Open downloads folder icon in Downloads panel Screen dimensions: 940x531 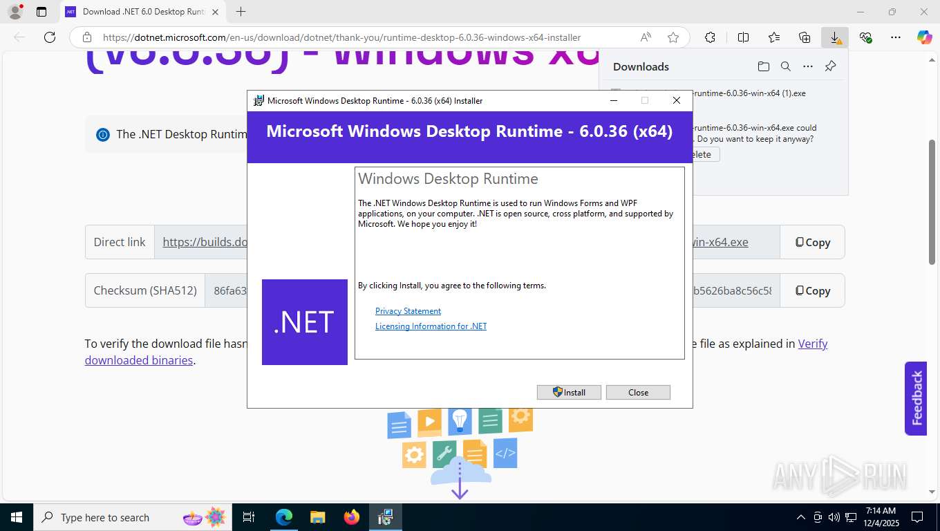pyautogui.click(x=763, y=66)
